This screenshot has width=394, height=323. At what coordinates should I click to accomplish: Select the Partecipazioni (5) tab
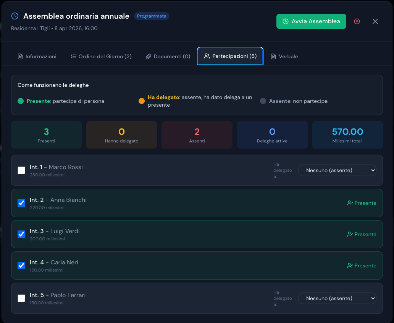(230, 56)
